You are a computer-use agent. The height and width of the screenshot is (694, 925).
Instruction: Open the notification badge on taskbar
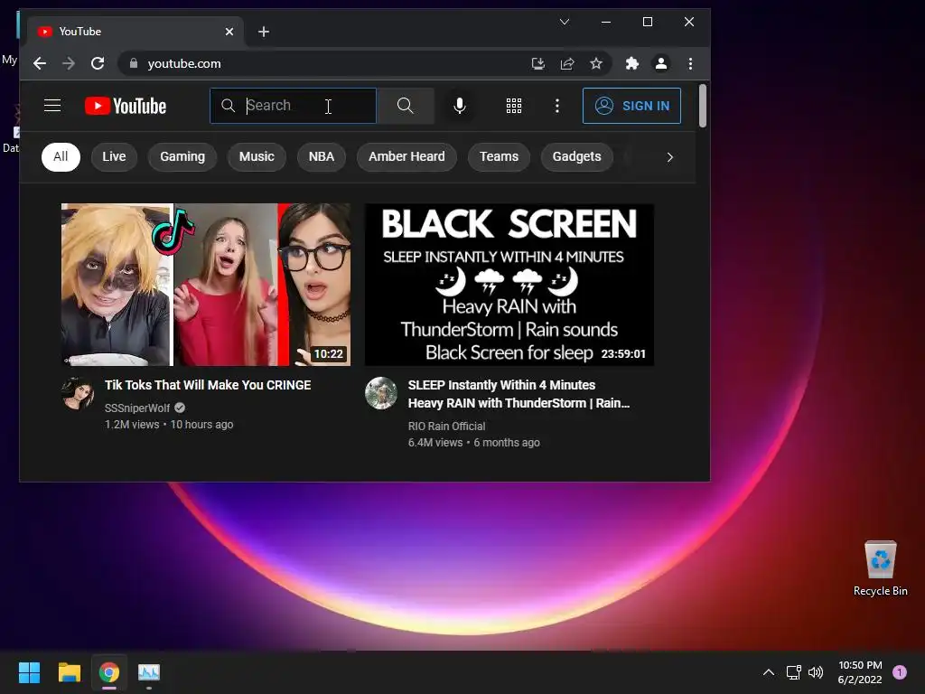pyautogui.click(x=900, y=672)
